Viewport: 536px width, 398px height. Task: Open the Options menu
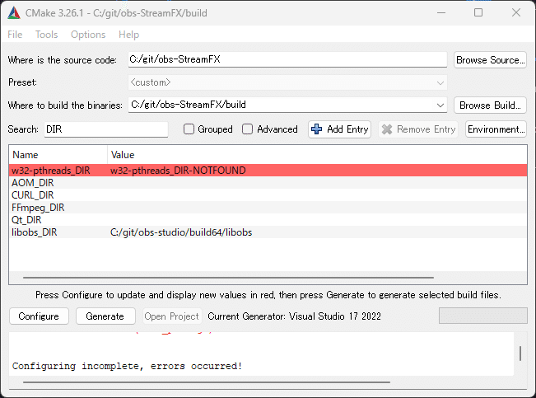pyautogui.click(x=88, y=35)
